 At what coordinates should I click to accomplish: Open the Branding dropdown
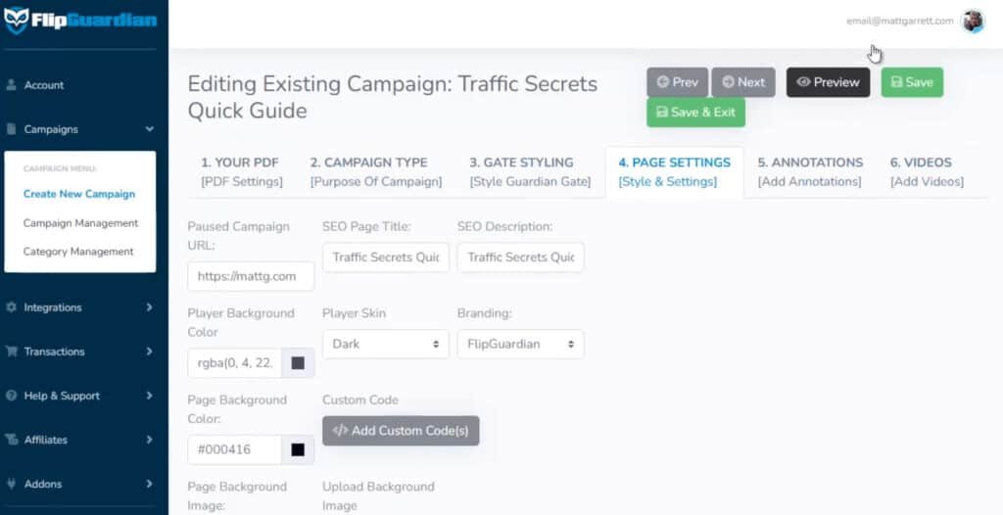click(520, 344)
